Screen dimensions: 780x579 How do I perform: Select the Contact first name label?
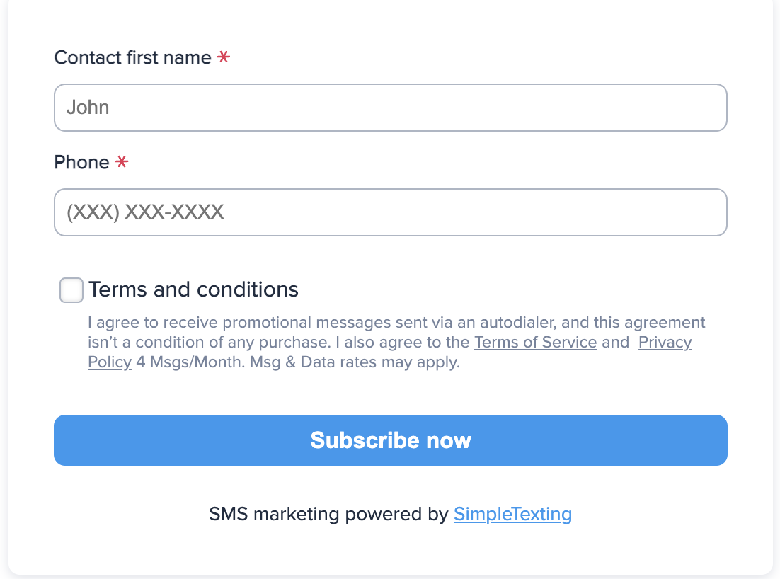tap(132, 57)
